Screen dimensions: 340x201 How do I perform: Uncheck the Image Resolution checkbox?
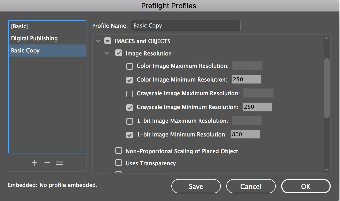click(119, 53)
